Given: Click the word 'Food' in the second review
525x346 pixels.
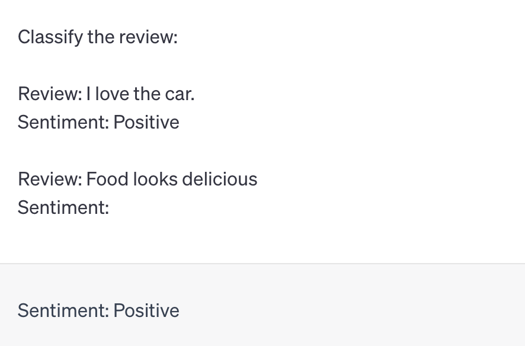Looking at the screenshot, I should (107, 179).
